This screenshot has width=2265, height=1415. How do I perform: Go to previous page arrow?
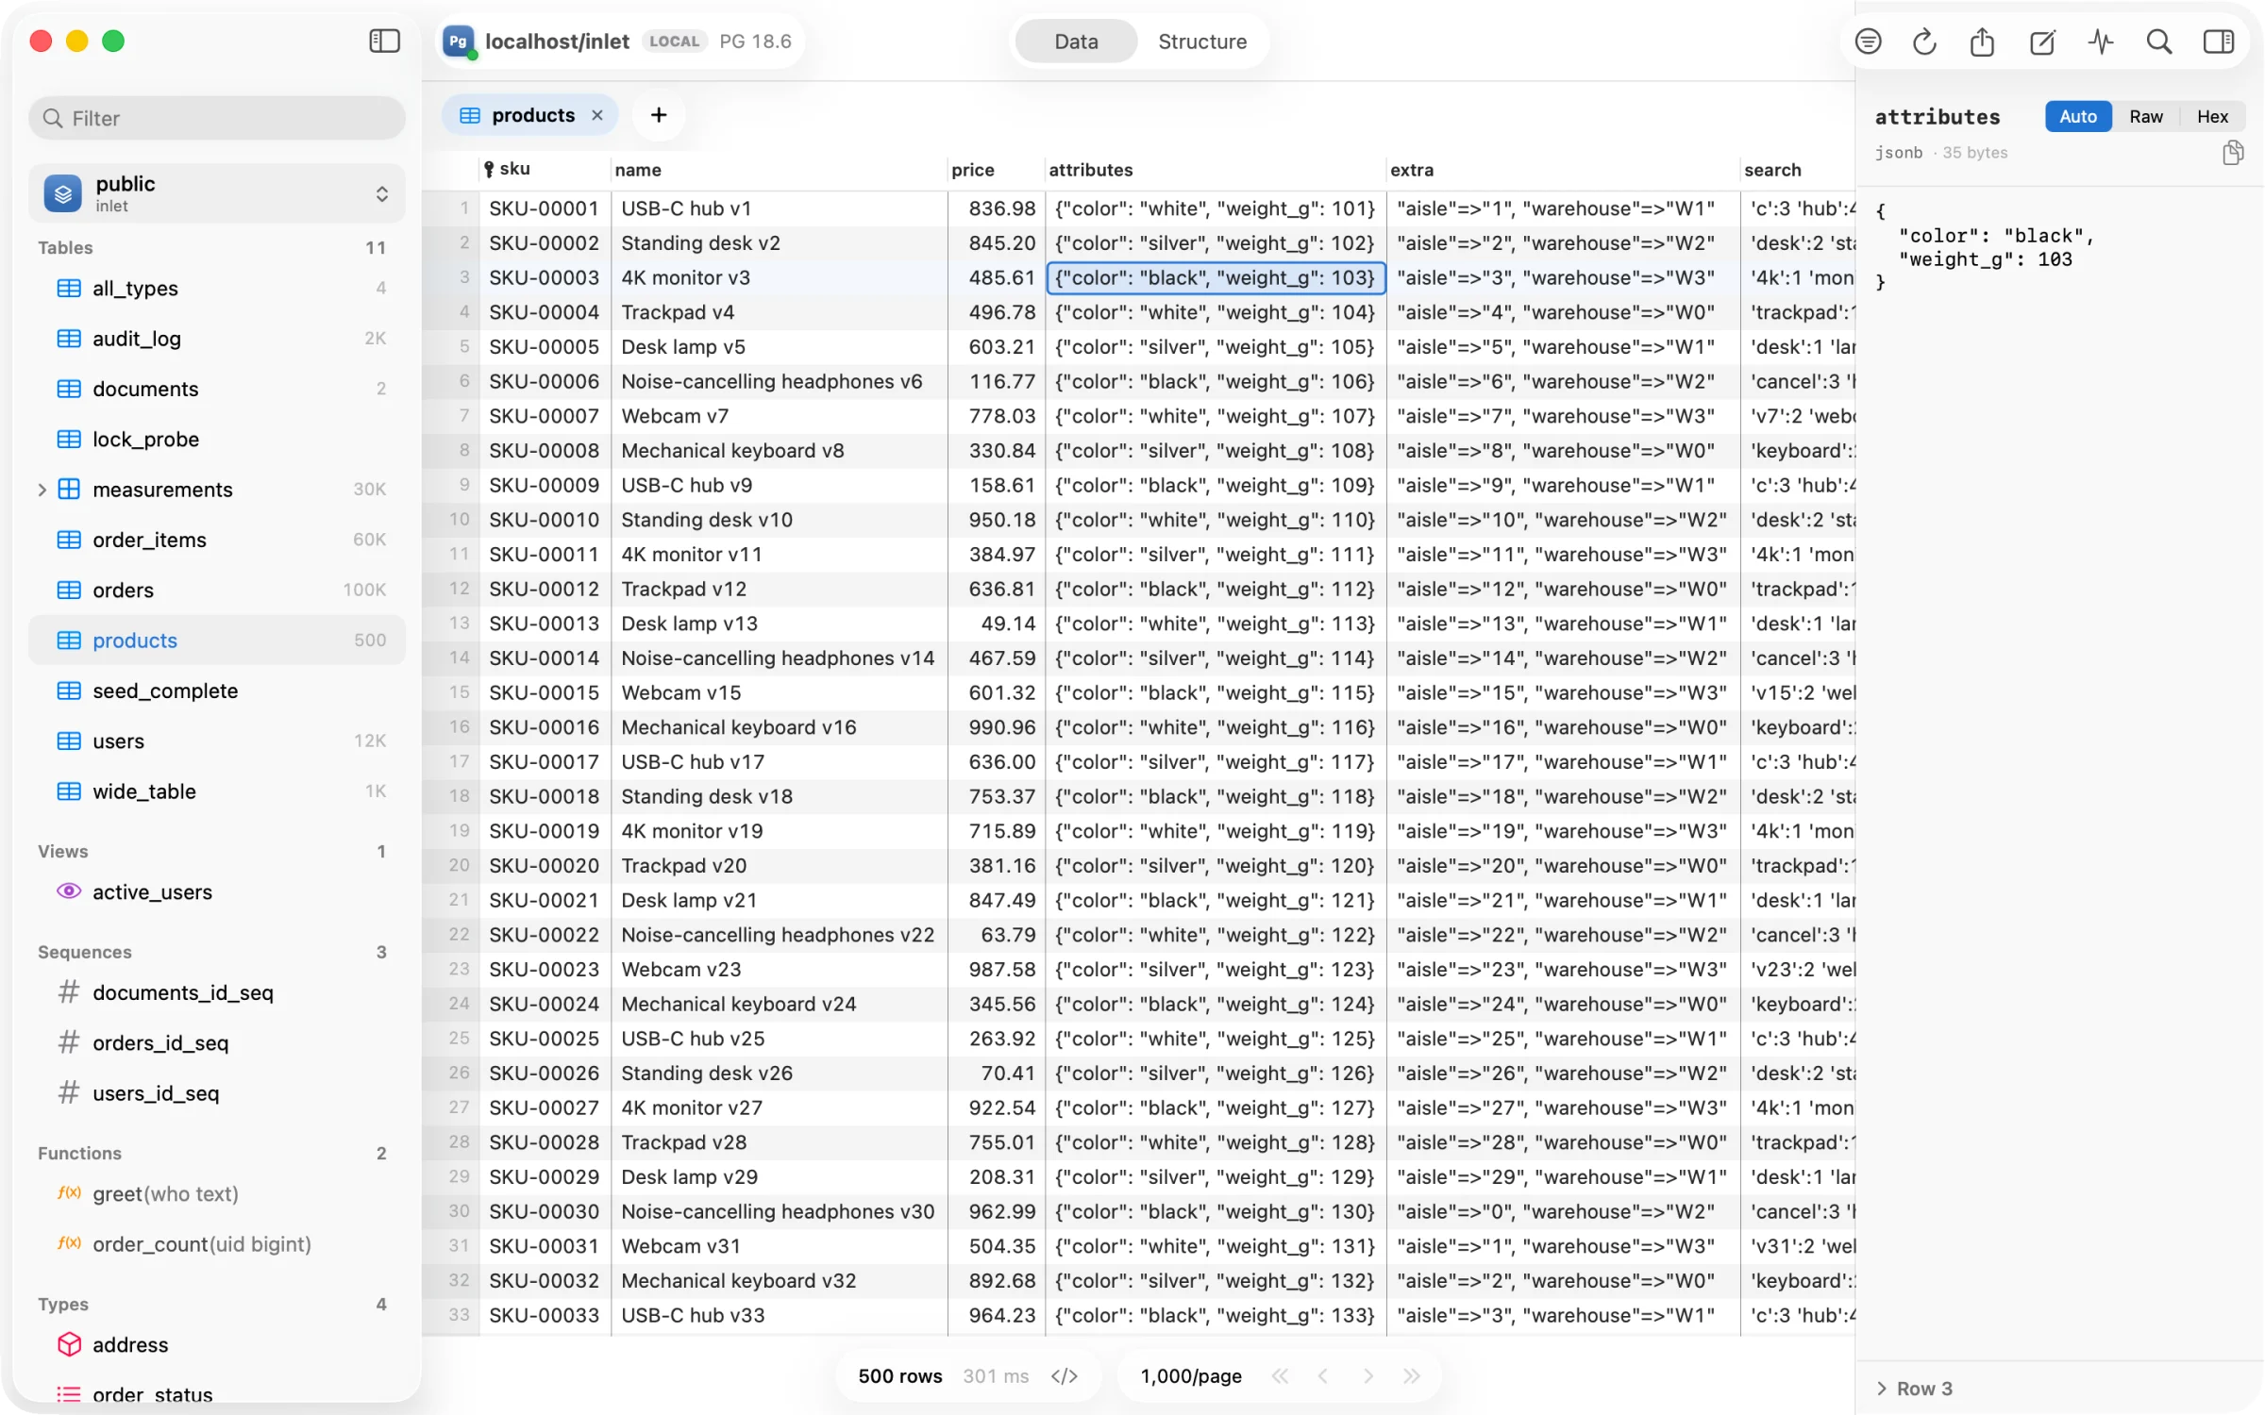pyautogui.click(x=1323, y=1376)
